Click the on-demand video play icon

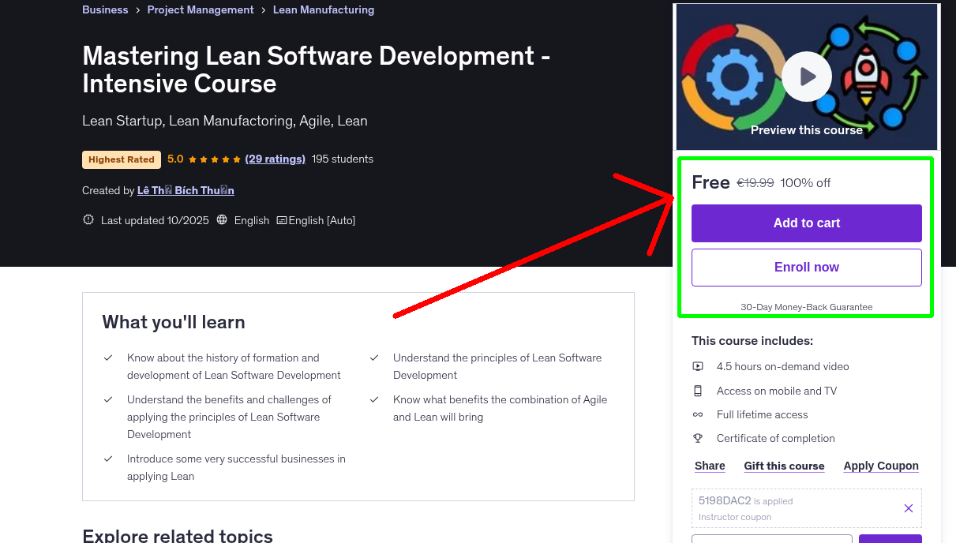tap(698, 366)
